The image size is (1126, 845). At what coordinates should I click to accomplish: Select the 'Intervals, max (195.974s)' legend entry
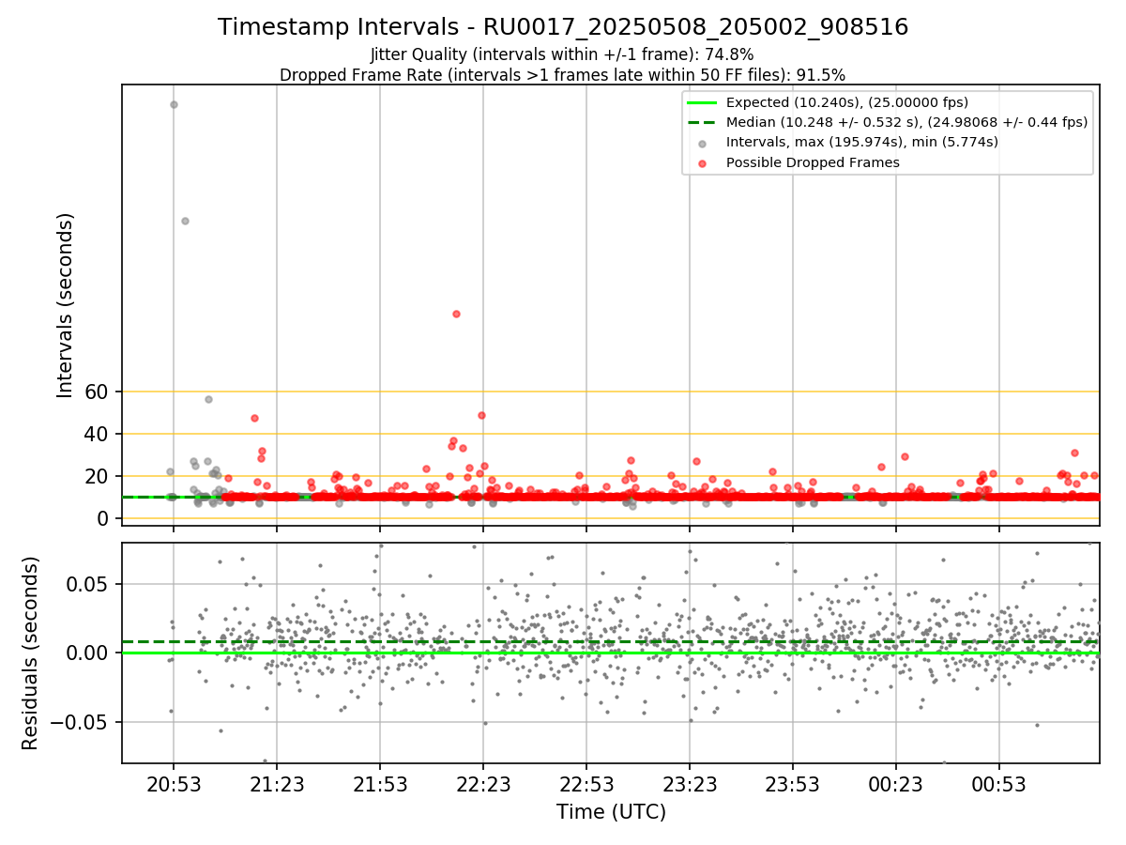coord(861,142)
